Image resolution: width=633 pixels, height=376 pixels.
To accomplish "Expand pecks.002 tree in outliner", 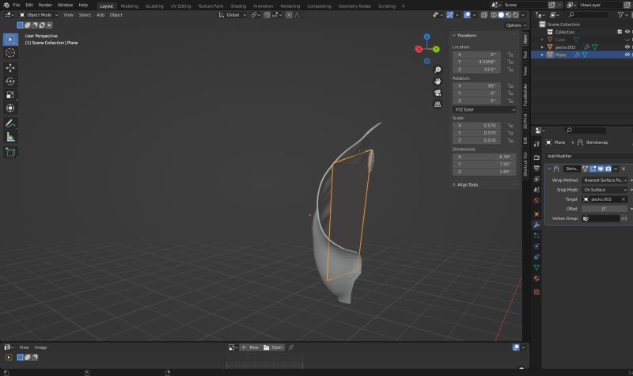I will [x=542, y=47].
